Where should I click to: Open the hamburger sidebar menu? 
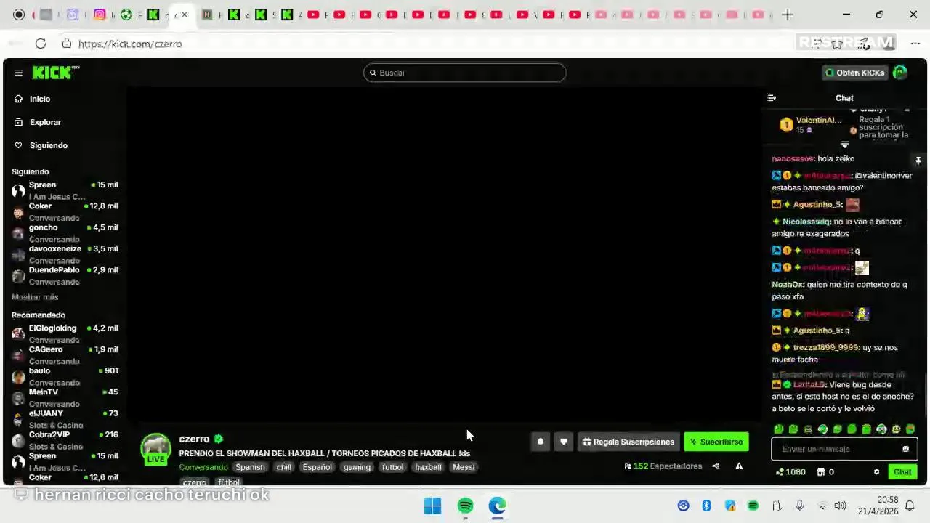(x=18, y=73)
